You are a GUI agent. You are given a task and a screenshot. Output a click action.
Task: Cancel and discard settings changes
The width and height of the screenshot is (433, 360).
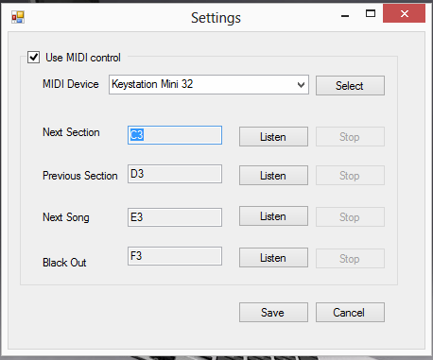pyautogui.click(x=350, y=313)
